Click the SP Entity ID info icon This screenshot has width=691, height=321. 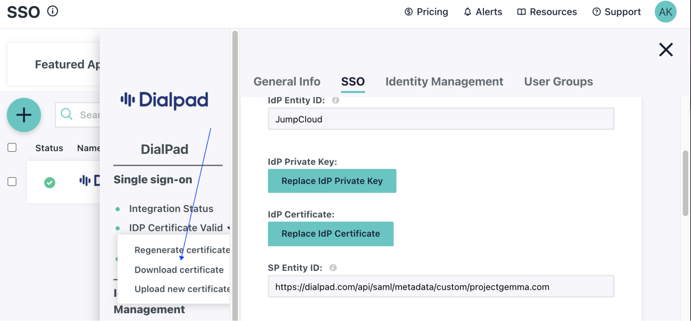pyautogui.click(x=333, y=268)
